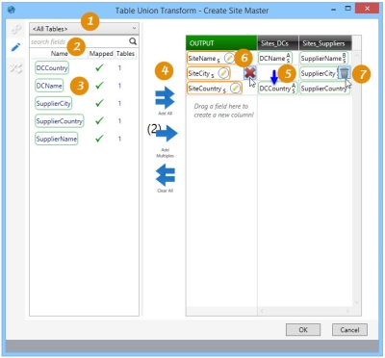Click the OK button

click(x=303, y=329)
